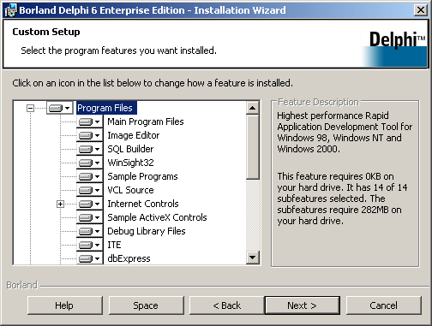Select the Sample ActiveX Controls entry
This screenshot has width=432, height=326.
(x=157, y=217)
